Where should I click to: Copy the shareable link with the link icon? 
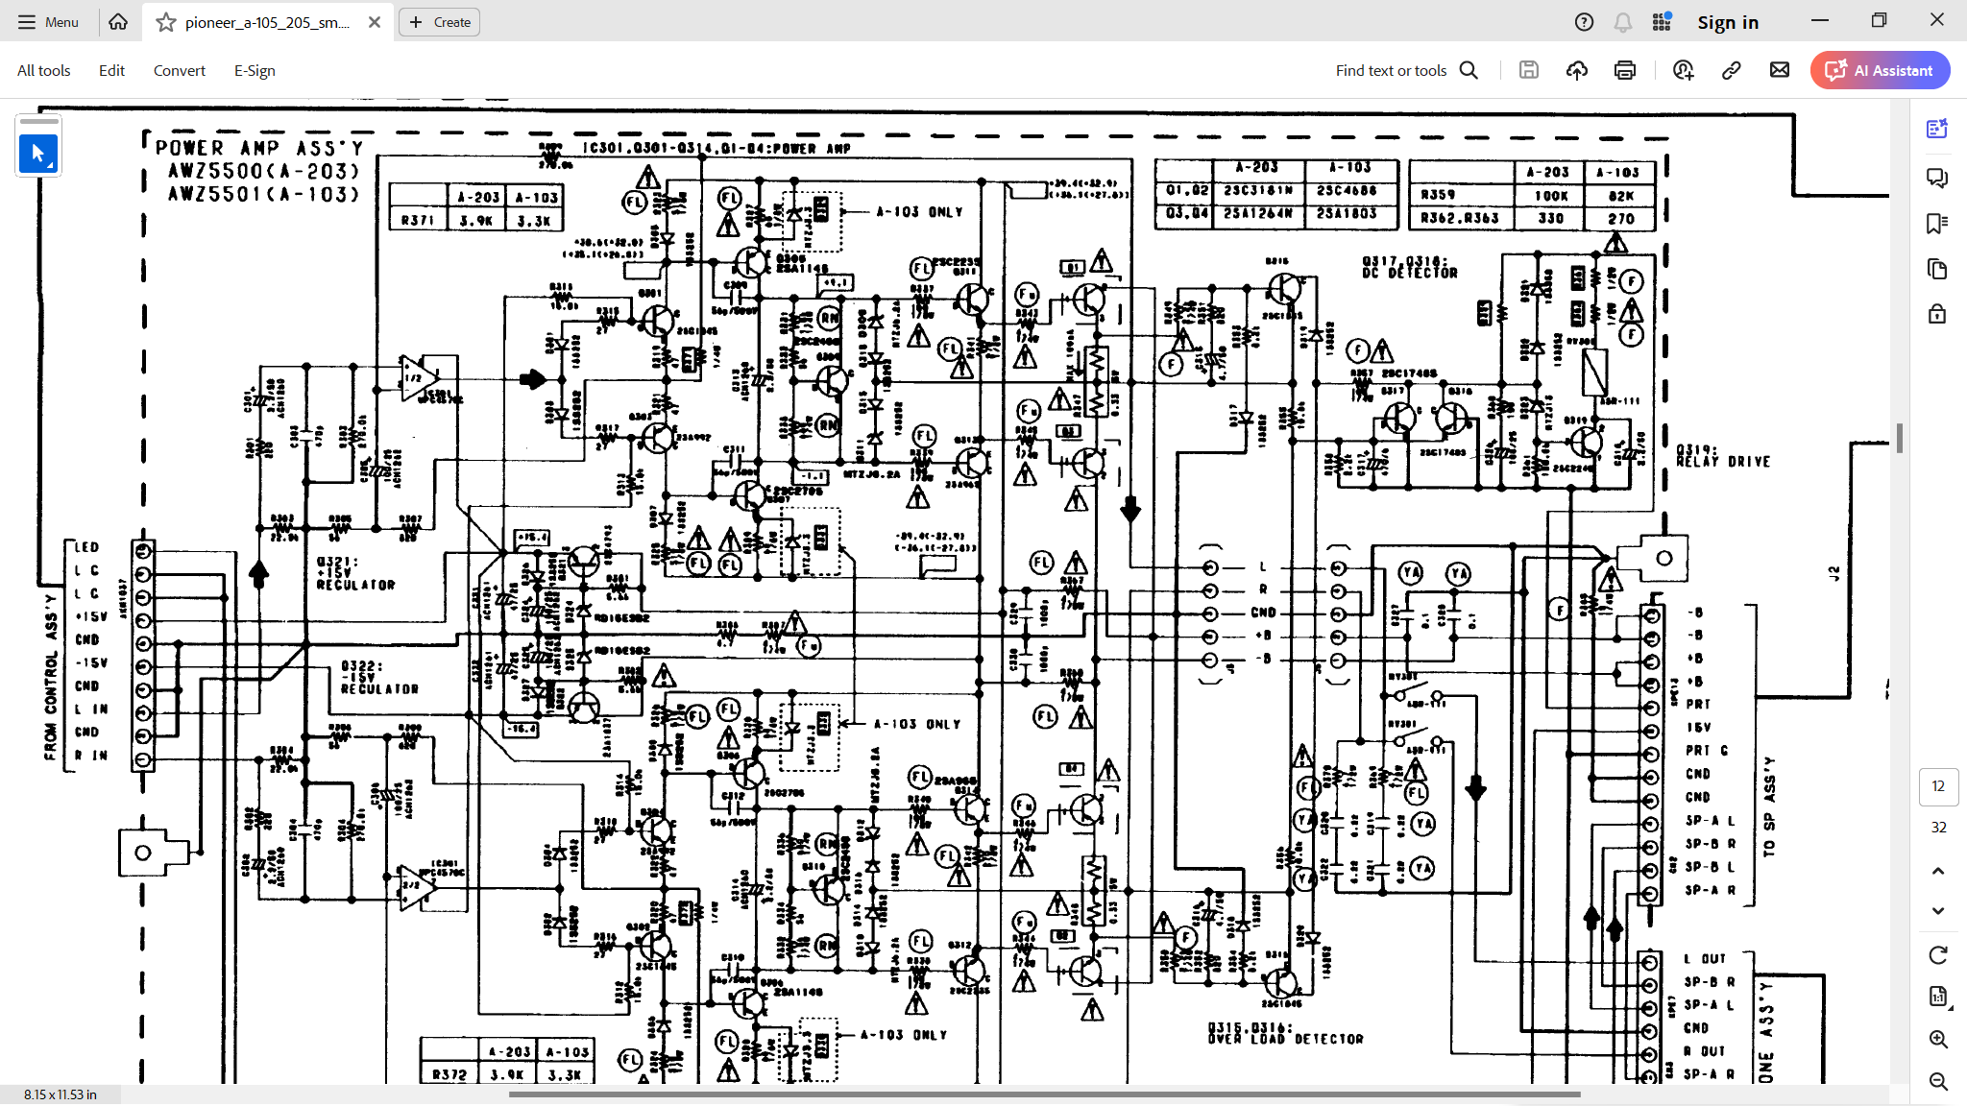(x=1731, y=70)
